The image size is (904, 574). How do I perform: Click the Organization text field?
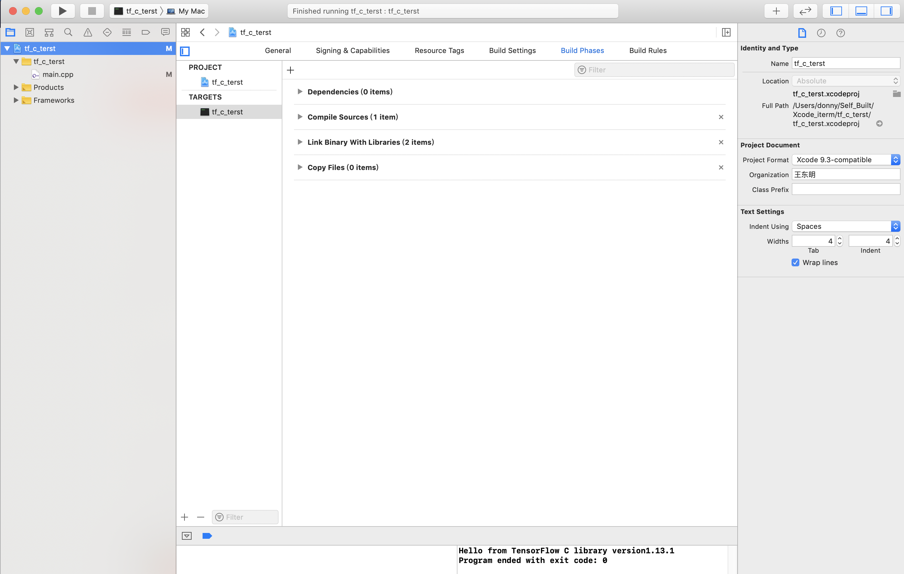[x=846, y=175]
